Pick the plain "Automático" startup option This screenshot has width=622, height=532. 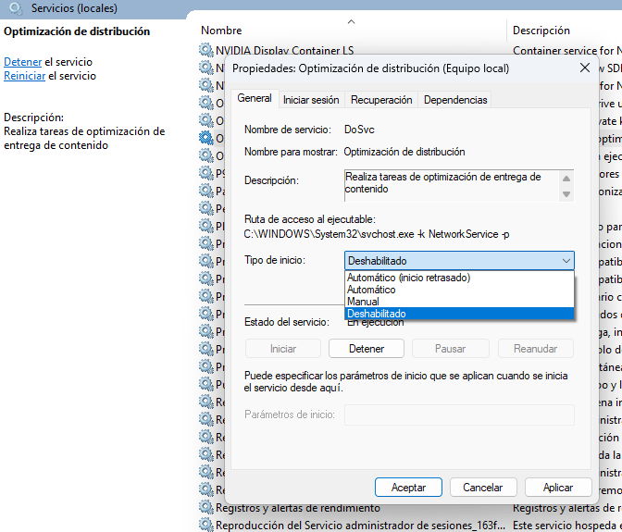point(371,290)
